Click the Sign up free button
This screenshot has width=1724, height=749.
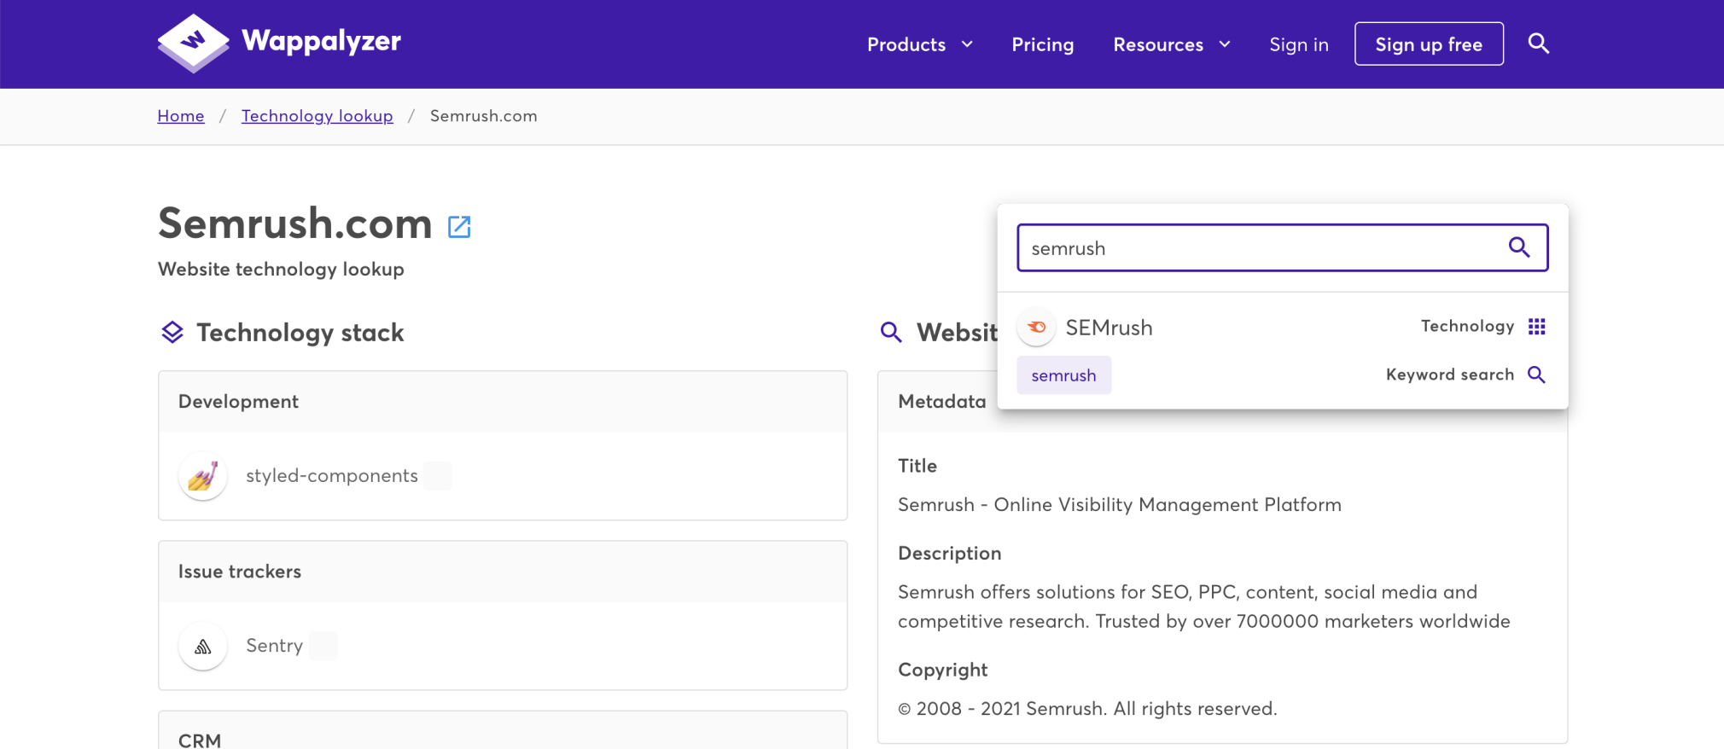coord(1429,44)
